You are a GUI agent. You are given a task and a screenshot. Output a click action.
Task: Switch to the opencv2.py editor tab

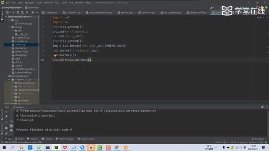pyautogui.click(x=125, y=13)
